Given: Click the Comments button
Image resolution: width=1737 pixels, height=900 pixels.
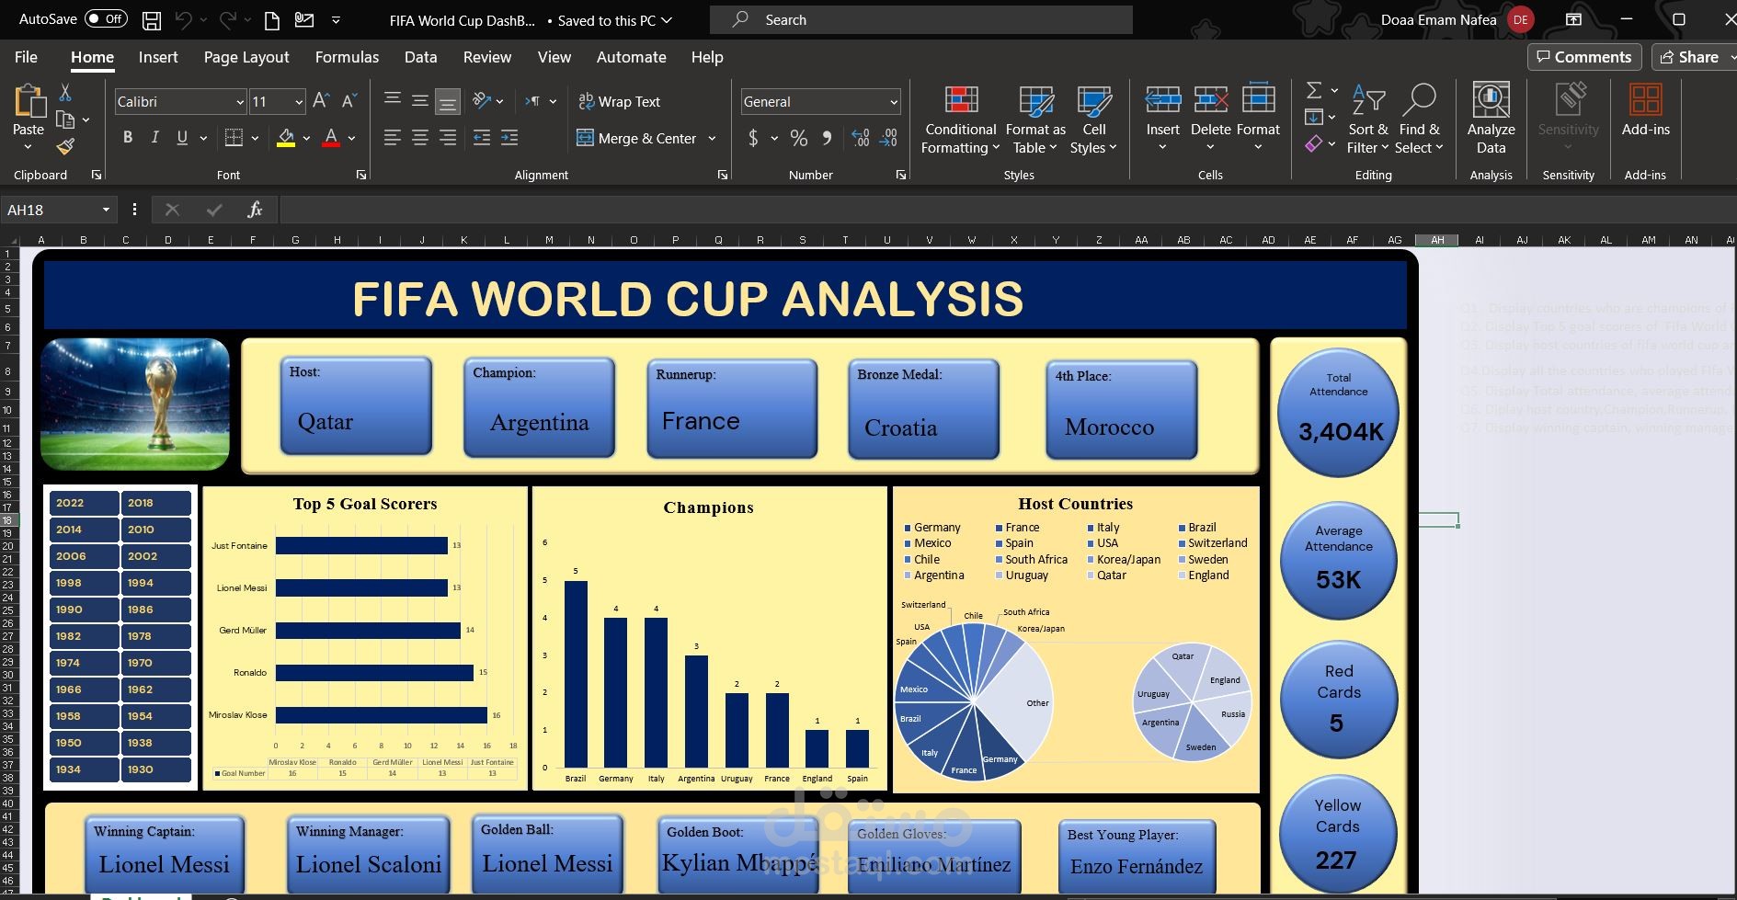Looking at the screenshot, I should [x=1584, y=57].
